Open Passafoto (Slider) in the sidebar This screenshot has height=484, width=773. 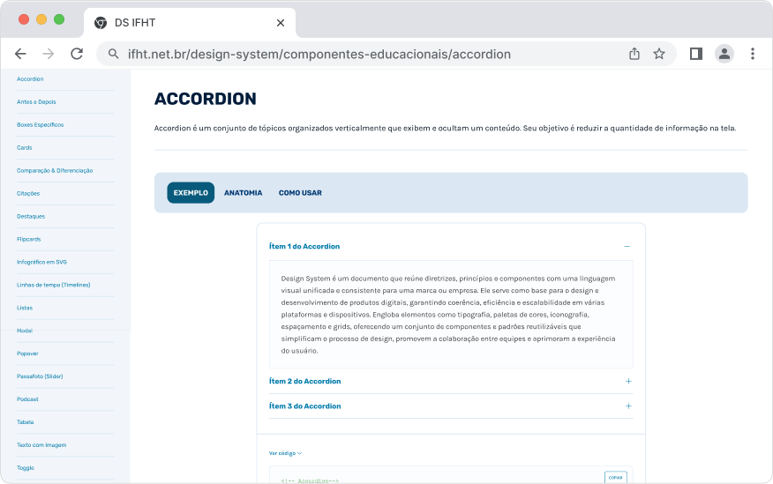pos(40,376)
